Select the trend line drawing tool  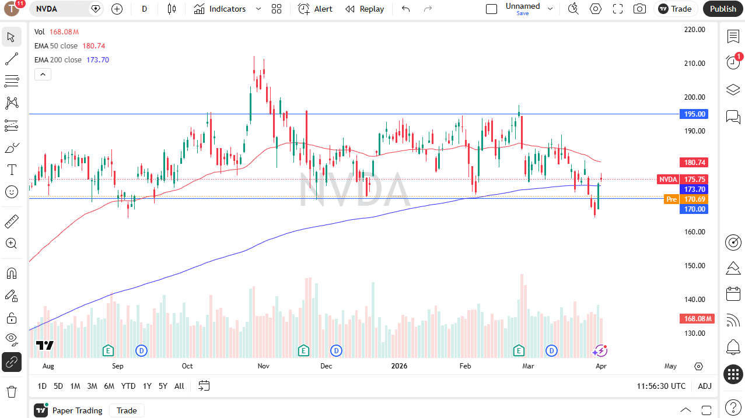(x=12, y=59)
